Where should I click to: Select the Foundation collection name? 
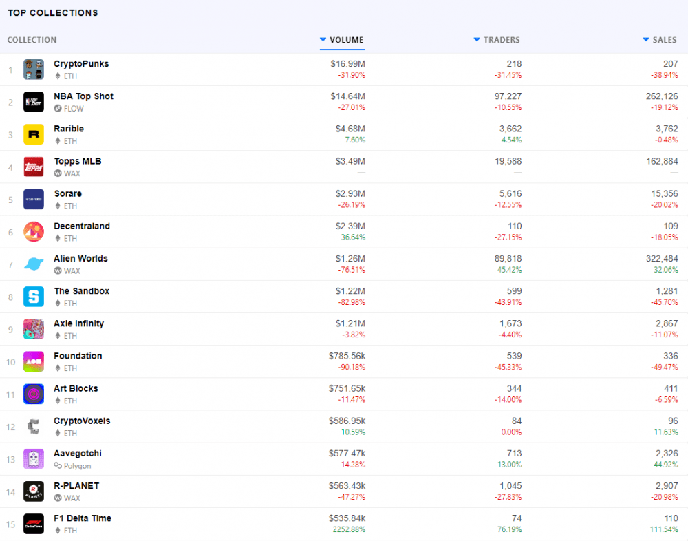(78, 356)
